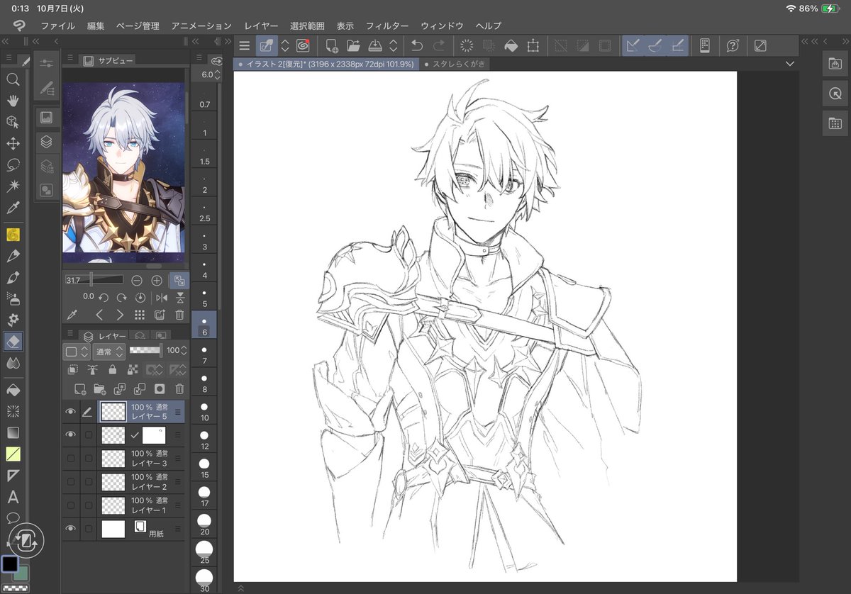Select the Auto select magic wand tool
This screenshot has width=851, height=594.
(x=13, y=186)
